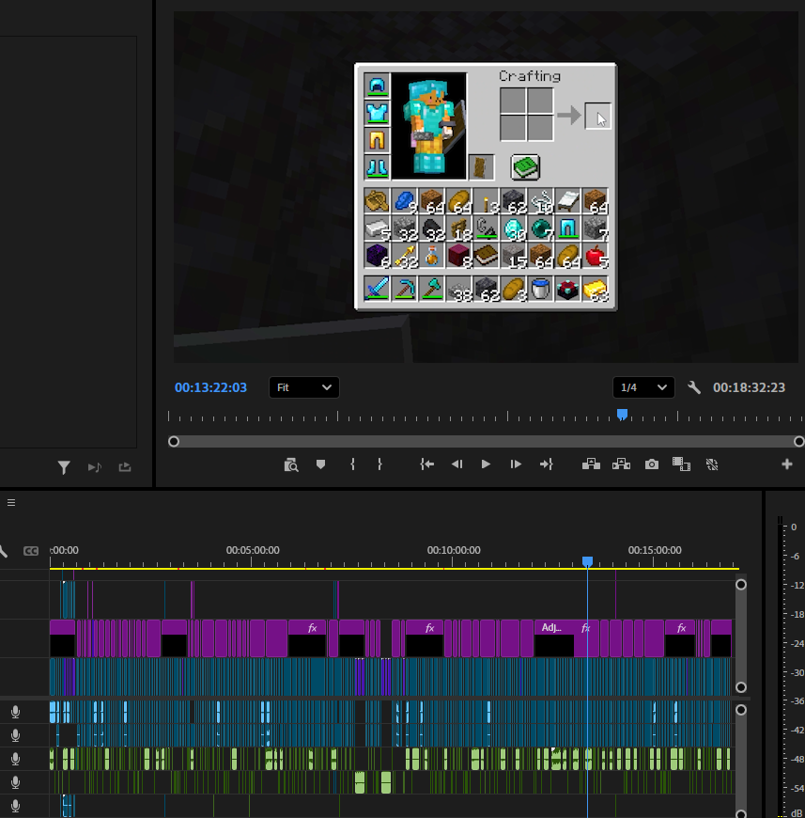The width and height of the screenshot is (805, 818).
Task: Click the -48 dB label on the audio meter
Action: pos(797,759)
